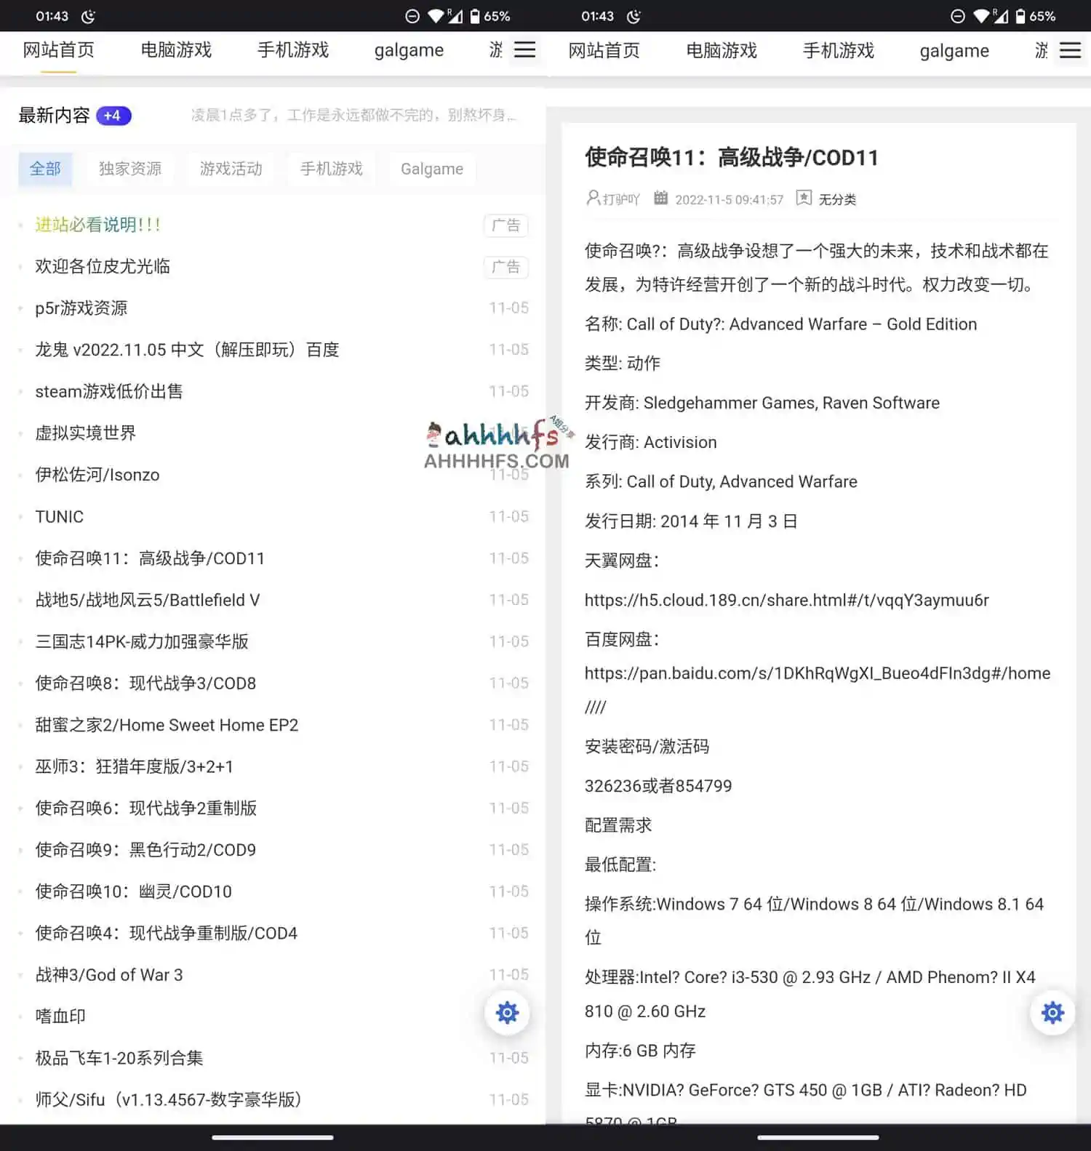The image size is (1091, 1151).
Task: Switch to the 独家资源 filter tab
Action: pos(130,169)
